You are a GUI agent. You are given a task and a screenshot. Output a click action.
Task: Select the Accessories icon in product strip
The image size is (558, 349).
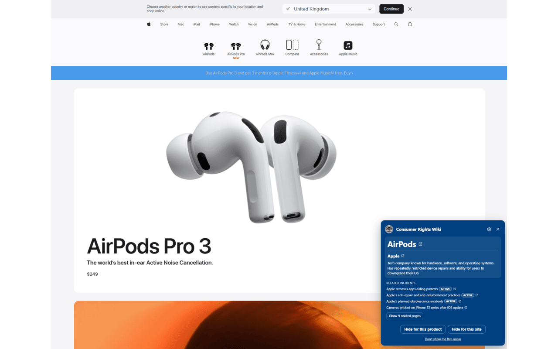[319, 45]
